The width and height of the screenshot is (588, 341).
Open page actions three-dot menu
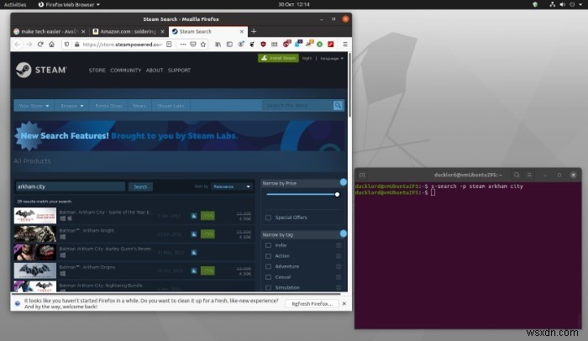click(182, 45)
